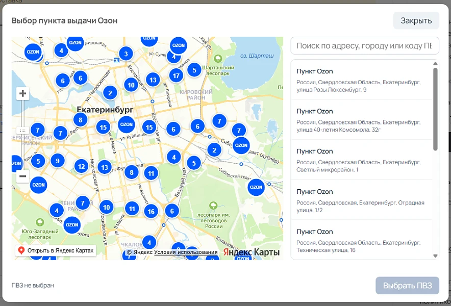451x306 pixels.
Task: Open cluster 2 left of Сибирский тракт OZON
Action: click(214, 150)
